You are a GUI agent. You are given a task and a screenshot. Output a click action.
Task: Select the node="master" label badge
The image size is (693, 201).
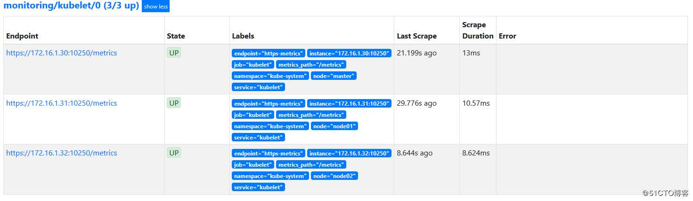coord(334,76)
